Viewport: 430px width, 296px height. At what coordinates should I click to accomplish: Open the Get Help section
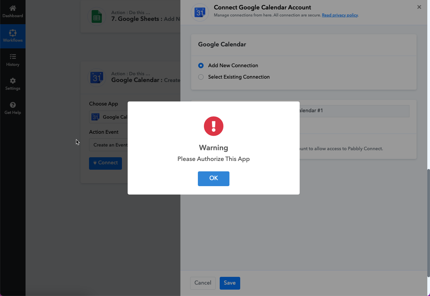pyautogui.click(x=13, y=108)
